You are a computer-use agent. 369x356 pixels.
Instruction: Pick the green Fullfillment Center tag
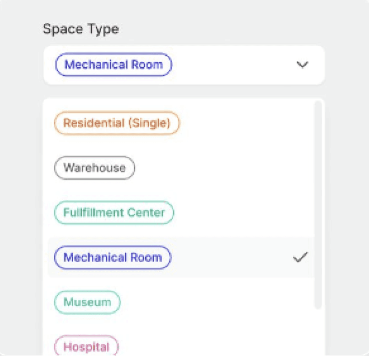[x=114, y=213]
